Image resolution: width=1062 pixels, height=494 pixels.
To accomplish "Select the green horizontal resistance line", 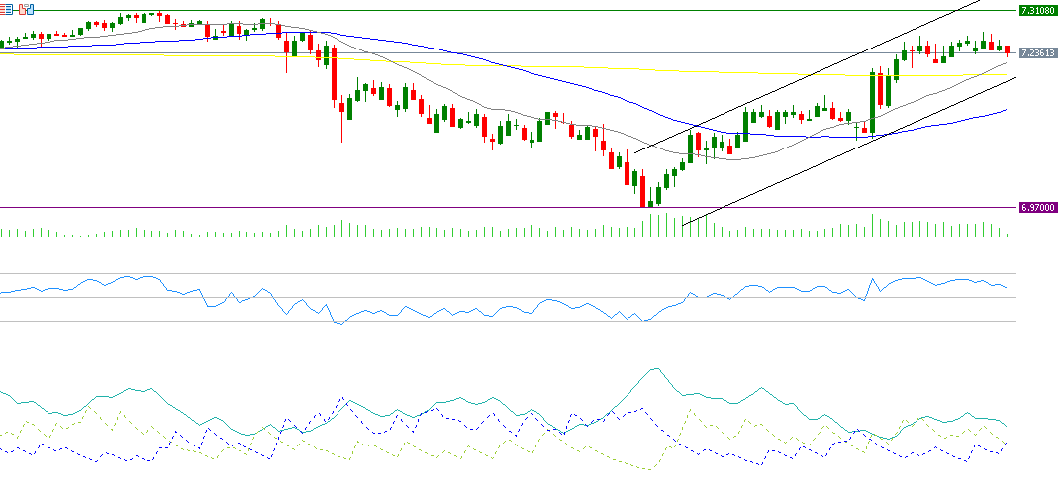I will pyautogui.click(x=495, y=10).
